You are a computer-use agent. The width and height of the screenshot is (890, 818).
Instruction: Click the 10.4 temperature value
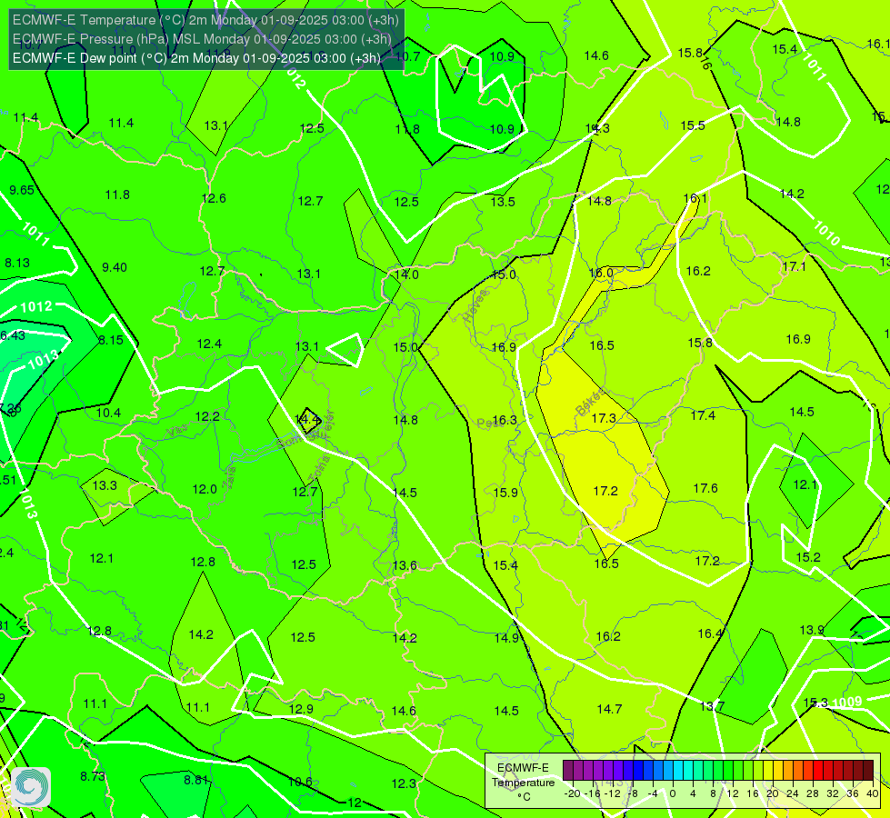pos(108,413)
